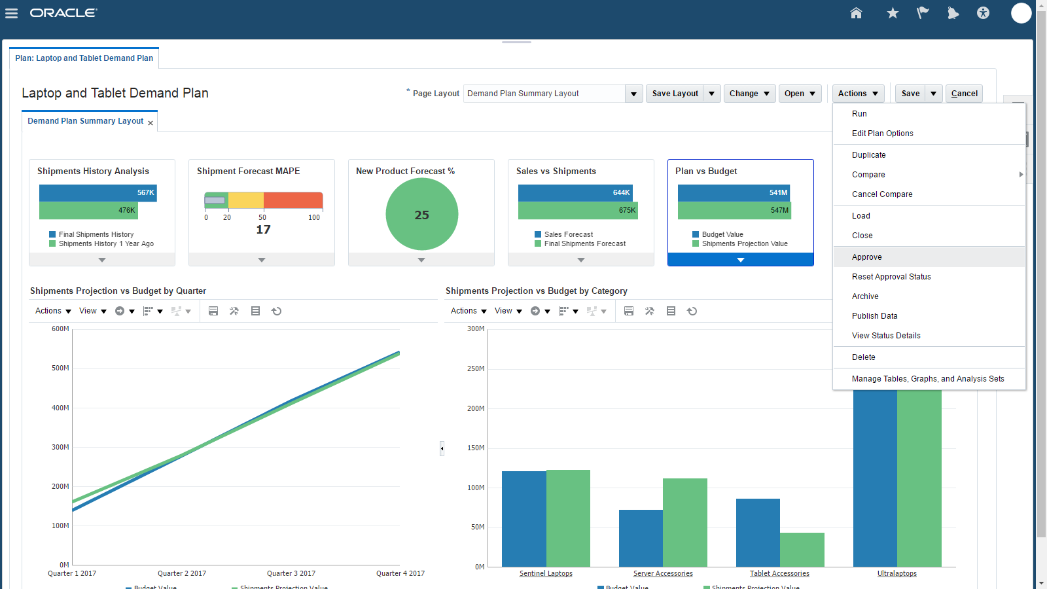Choose Publish Data
Image resolution: width=1047 pixels, height=589 pixels.
929,316
